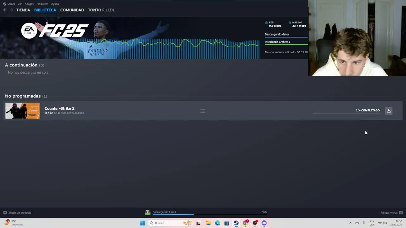Open the COMUNIDAD tab
The image size is (406, 228).
click(72, 10)
